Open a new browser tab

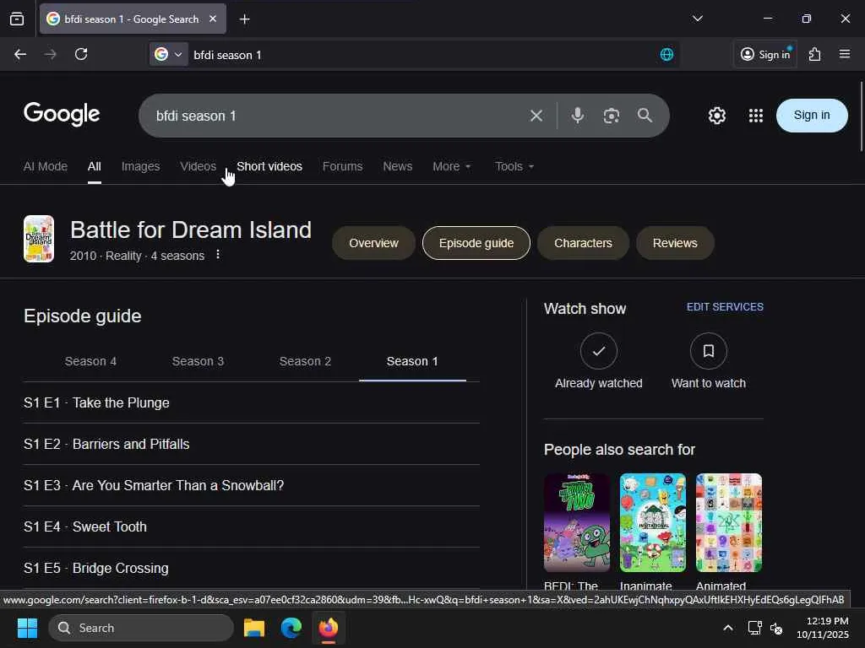click(244, 19)
